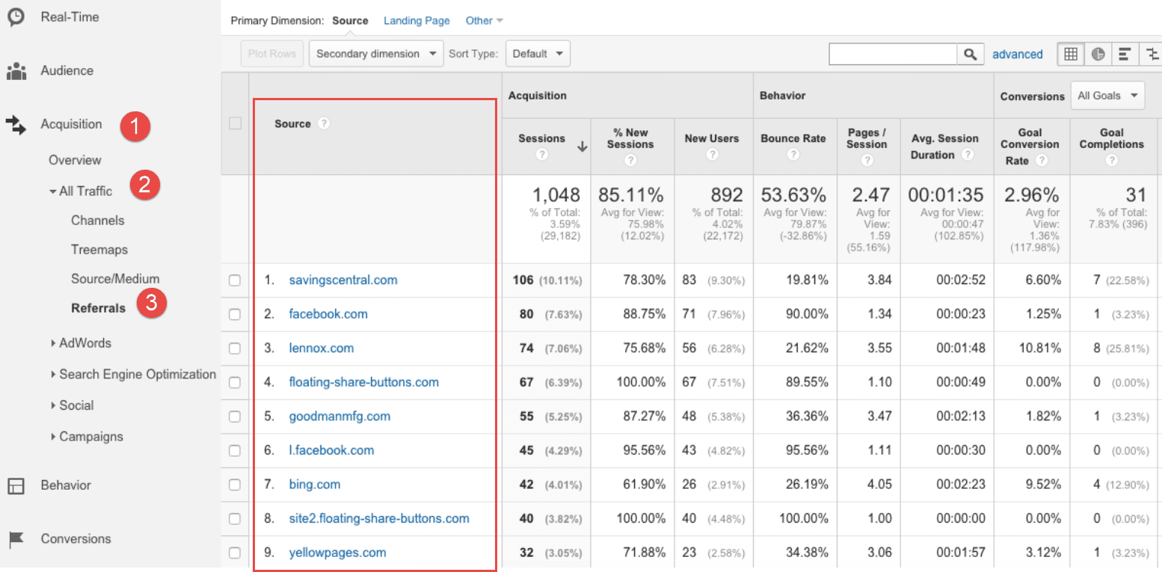1165x572 pixels.
Task: Switch to the pie chart percentage view
Action: 1098,54
